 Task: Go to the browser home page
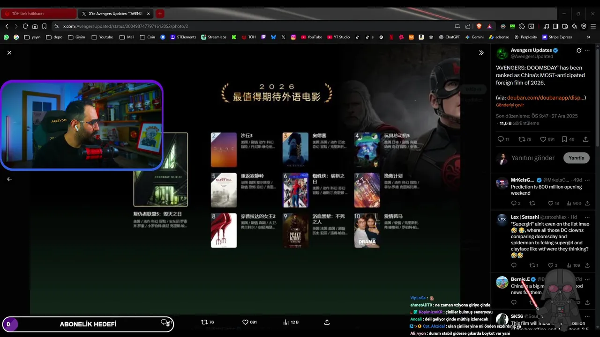[35, 26]
